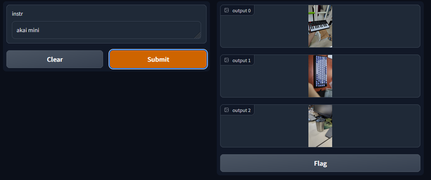
Task: Click the image icon beside output 0
Action: click(227, 11)
